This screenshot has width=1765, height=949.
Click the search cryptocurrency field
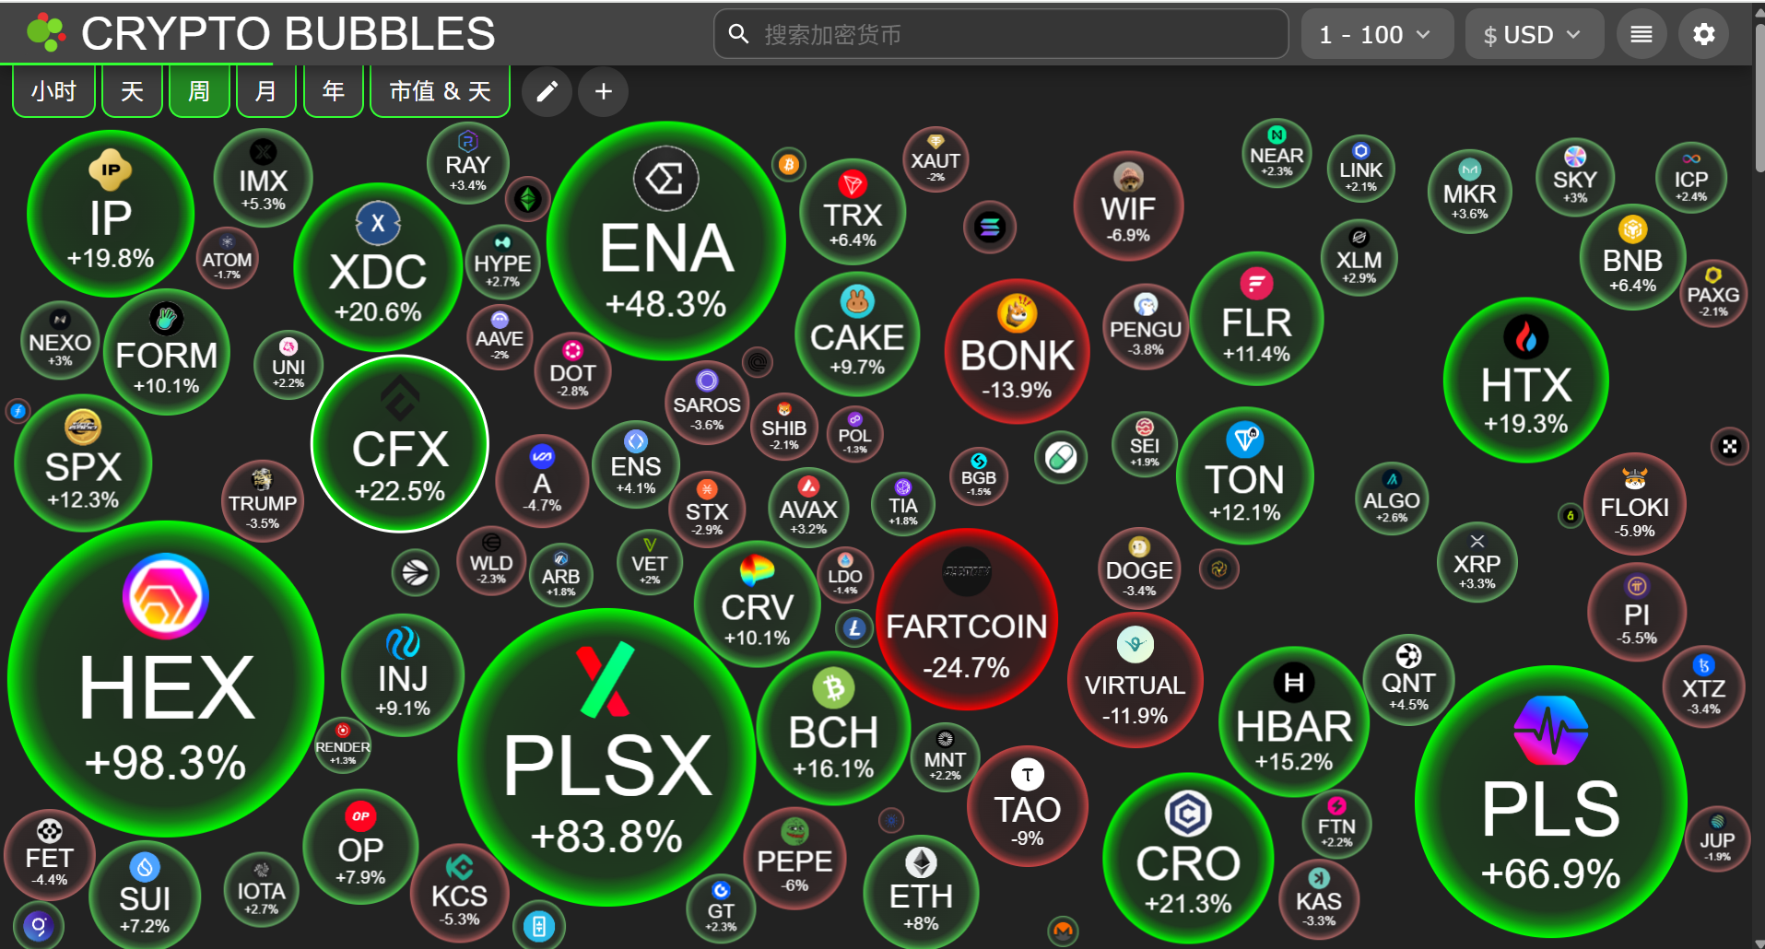pyautogui.click(x=1001, y=34)
